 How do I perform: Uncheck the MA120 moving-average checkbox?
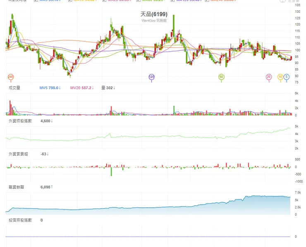[172, 0]
